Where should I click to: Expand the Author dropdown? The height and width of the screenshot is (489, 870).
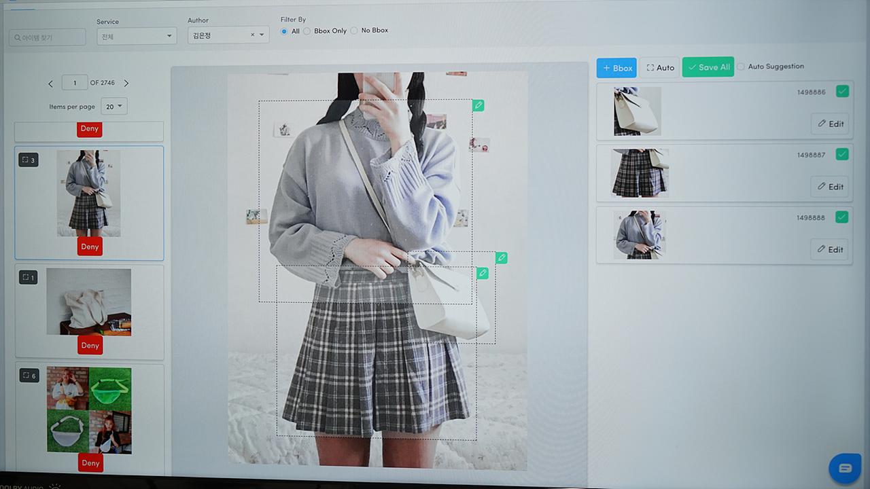pyautogui.click(x=262, y=35)
